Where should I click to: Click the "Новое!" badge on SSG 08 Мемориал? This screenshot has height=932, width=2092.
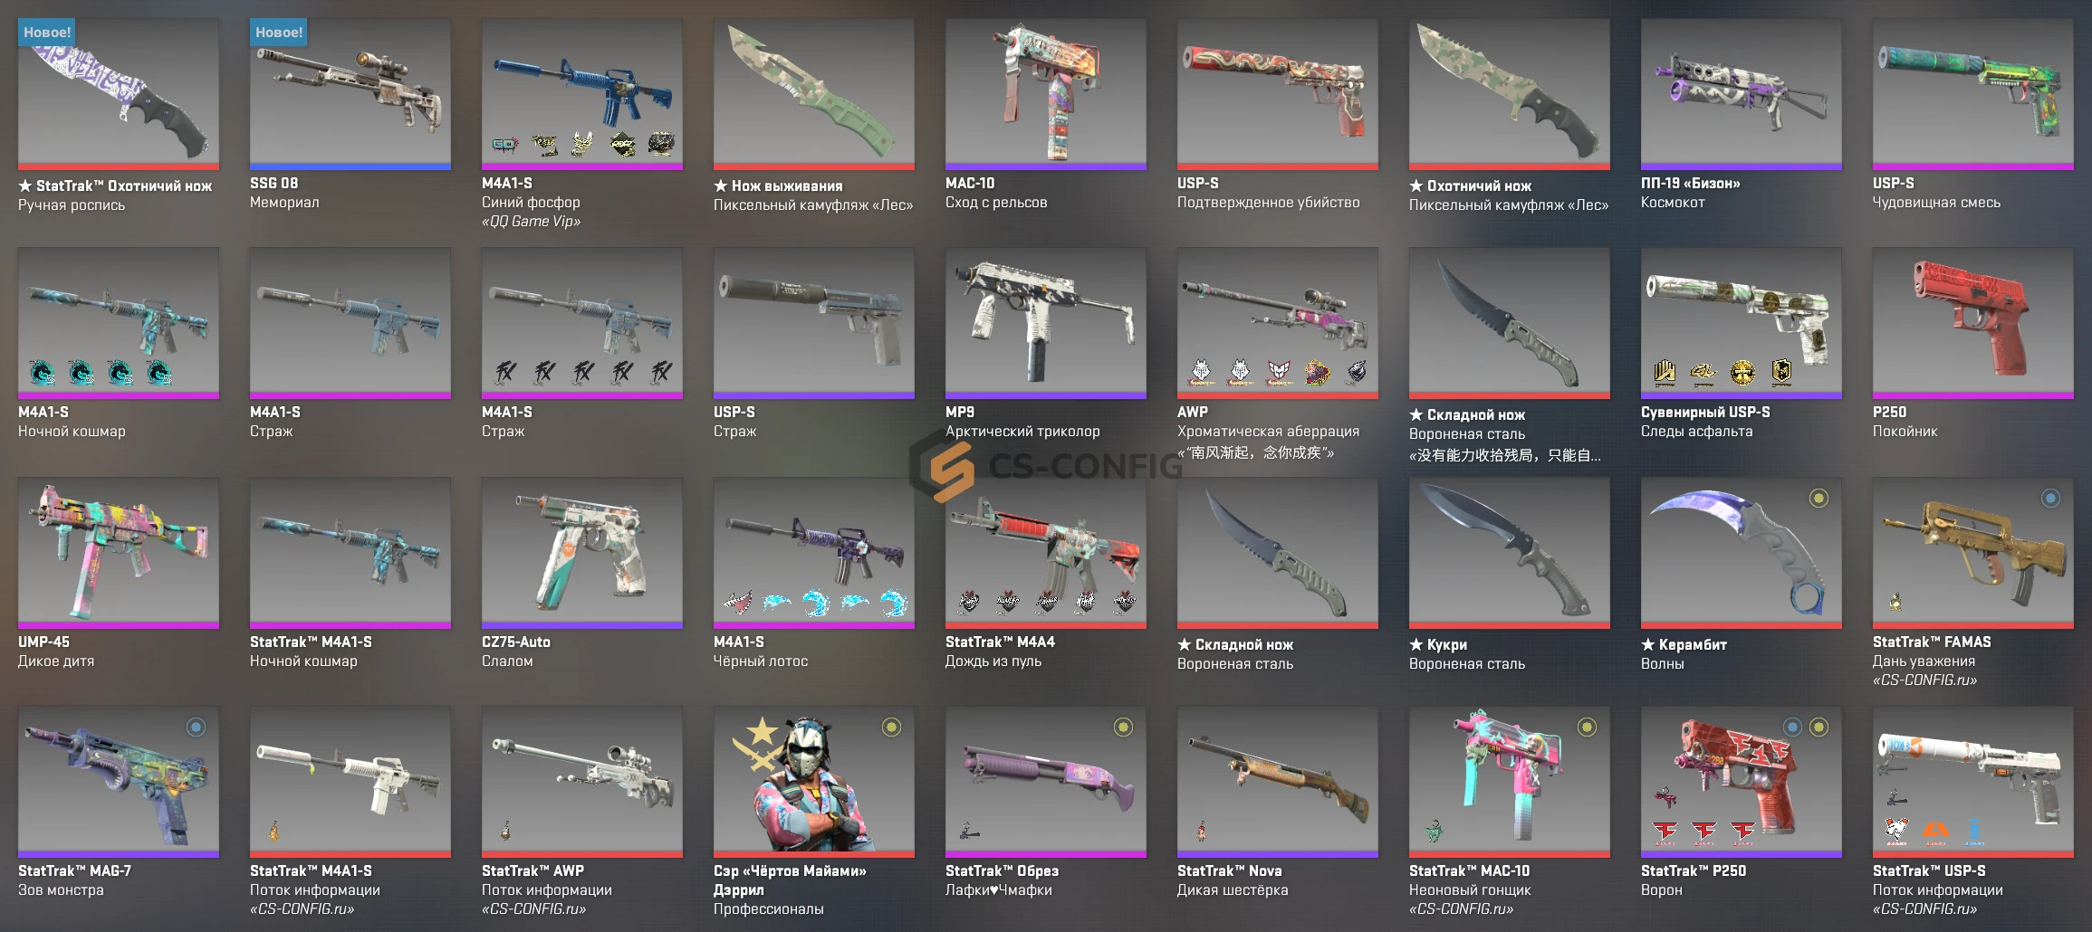point(279,33)
